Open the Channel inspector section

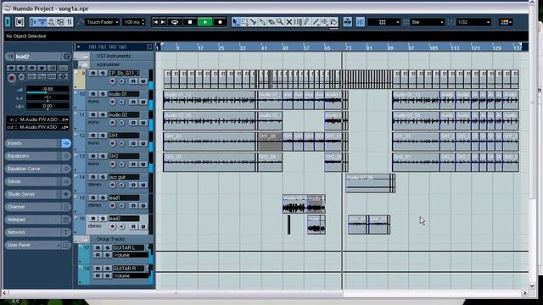[x=37, y=207]
